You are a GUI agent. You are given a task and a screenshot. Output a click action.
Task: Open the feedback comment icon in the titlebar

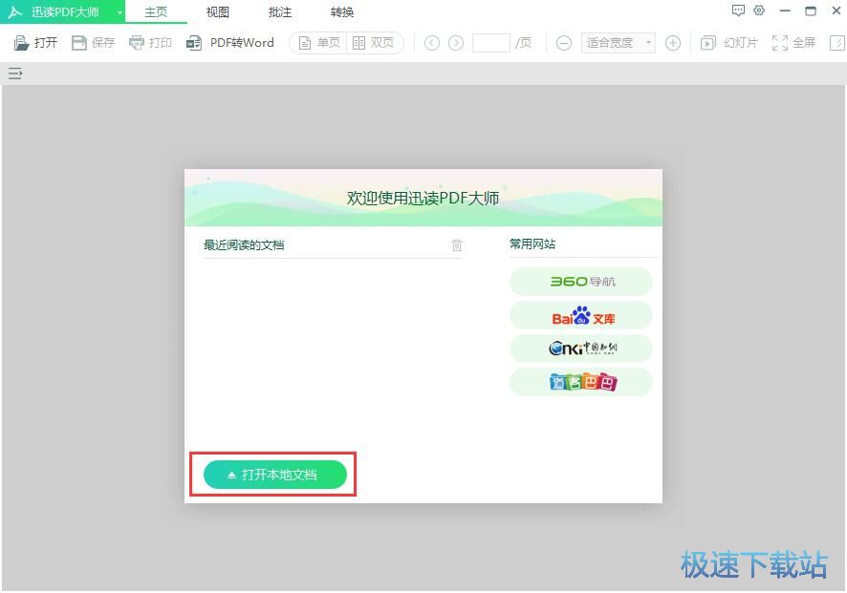pyautogui.click(x=738, y=10)
